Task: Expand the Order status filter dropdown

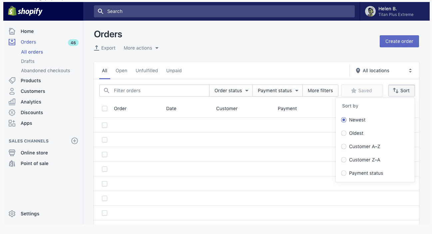Action: 231,91
